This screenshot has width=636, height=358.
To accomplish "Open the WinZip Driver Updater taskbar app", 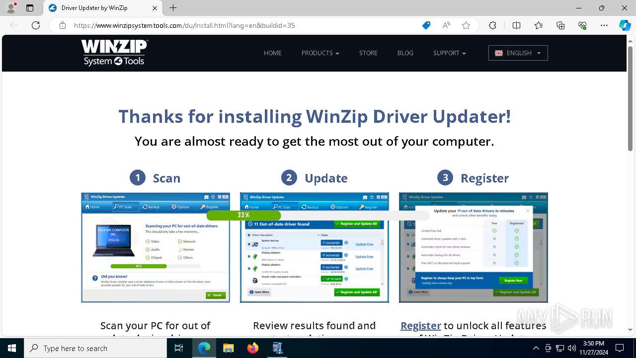I will coord(278,348).
